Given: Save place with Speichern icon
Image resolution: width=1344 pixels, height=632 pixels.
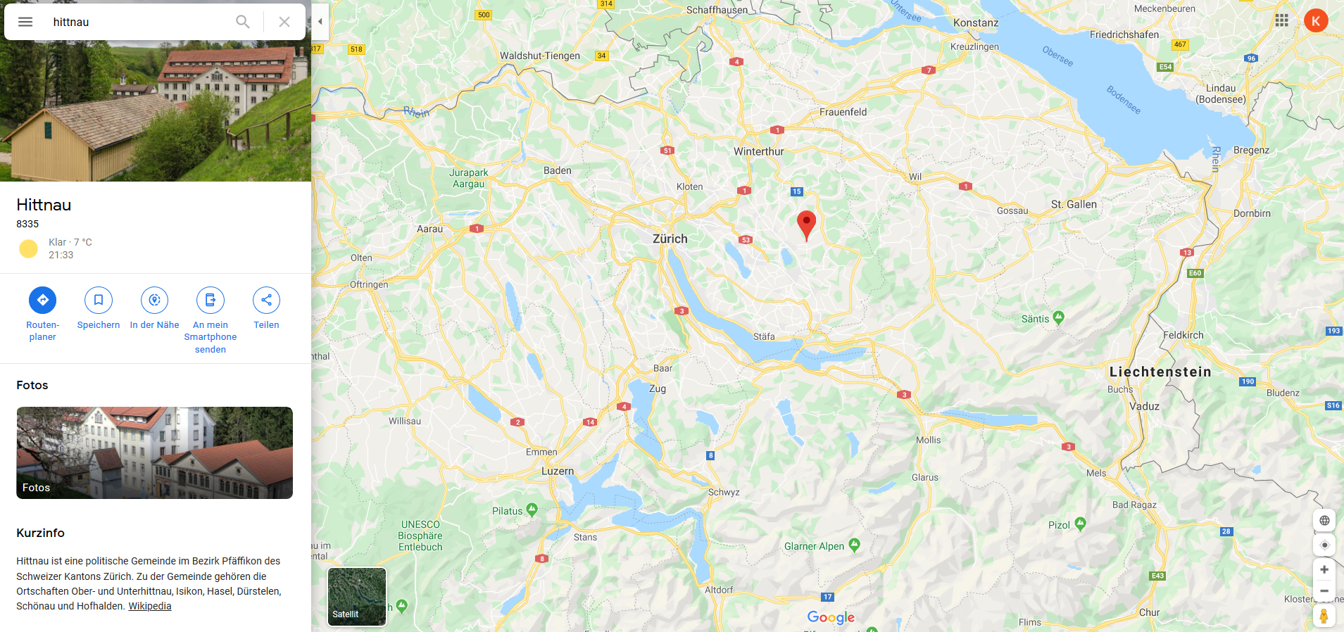Looking at the screenshot, I should [99, 301].
